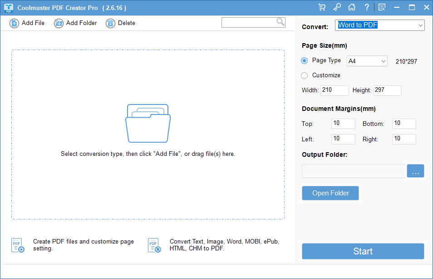
Task: Click the Add File icon
Action: 15,23
